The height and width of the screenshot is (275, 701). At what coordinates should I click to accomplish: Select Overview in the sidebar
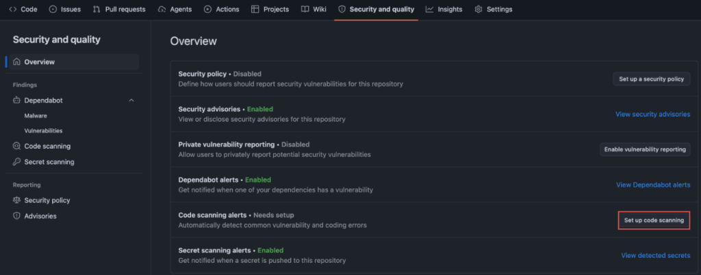click(74, 62)
